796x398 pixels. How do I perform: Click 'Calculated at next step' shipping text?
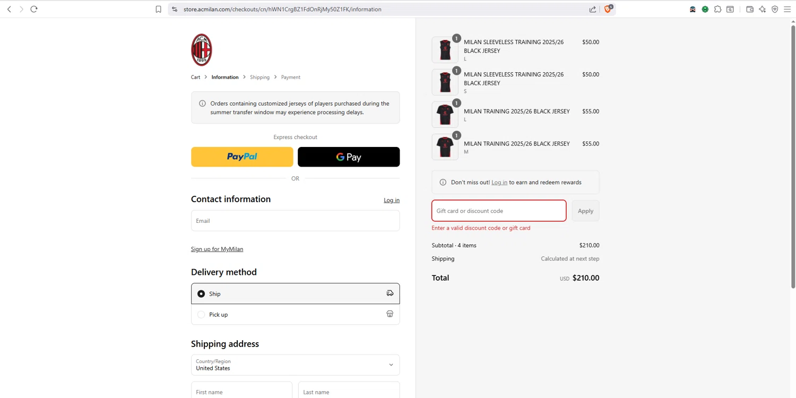coord(570,258)
